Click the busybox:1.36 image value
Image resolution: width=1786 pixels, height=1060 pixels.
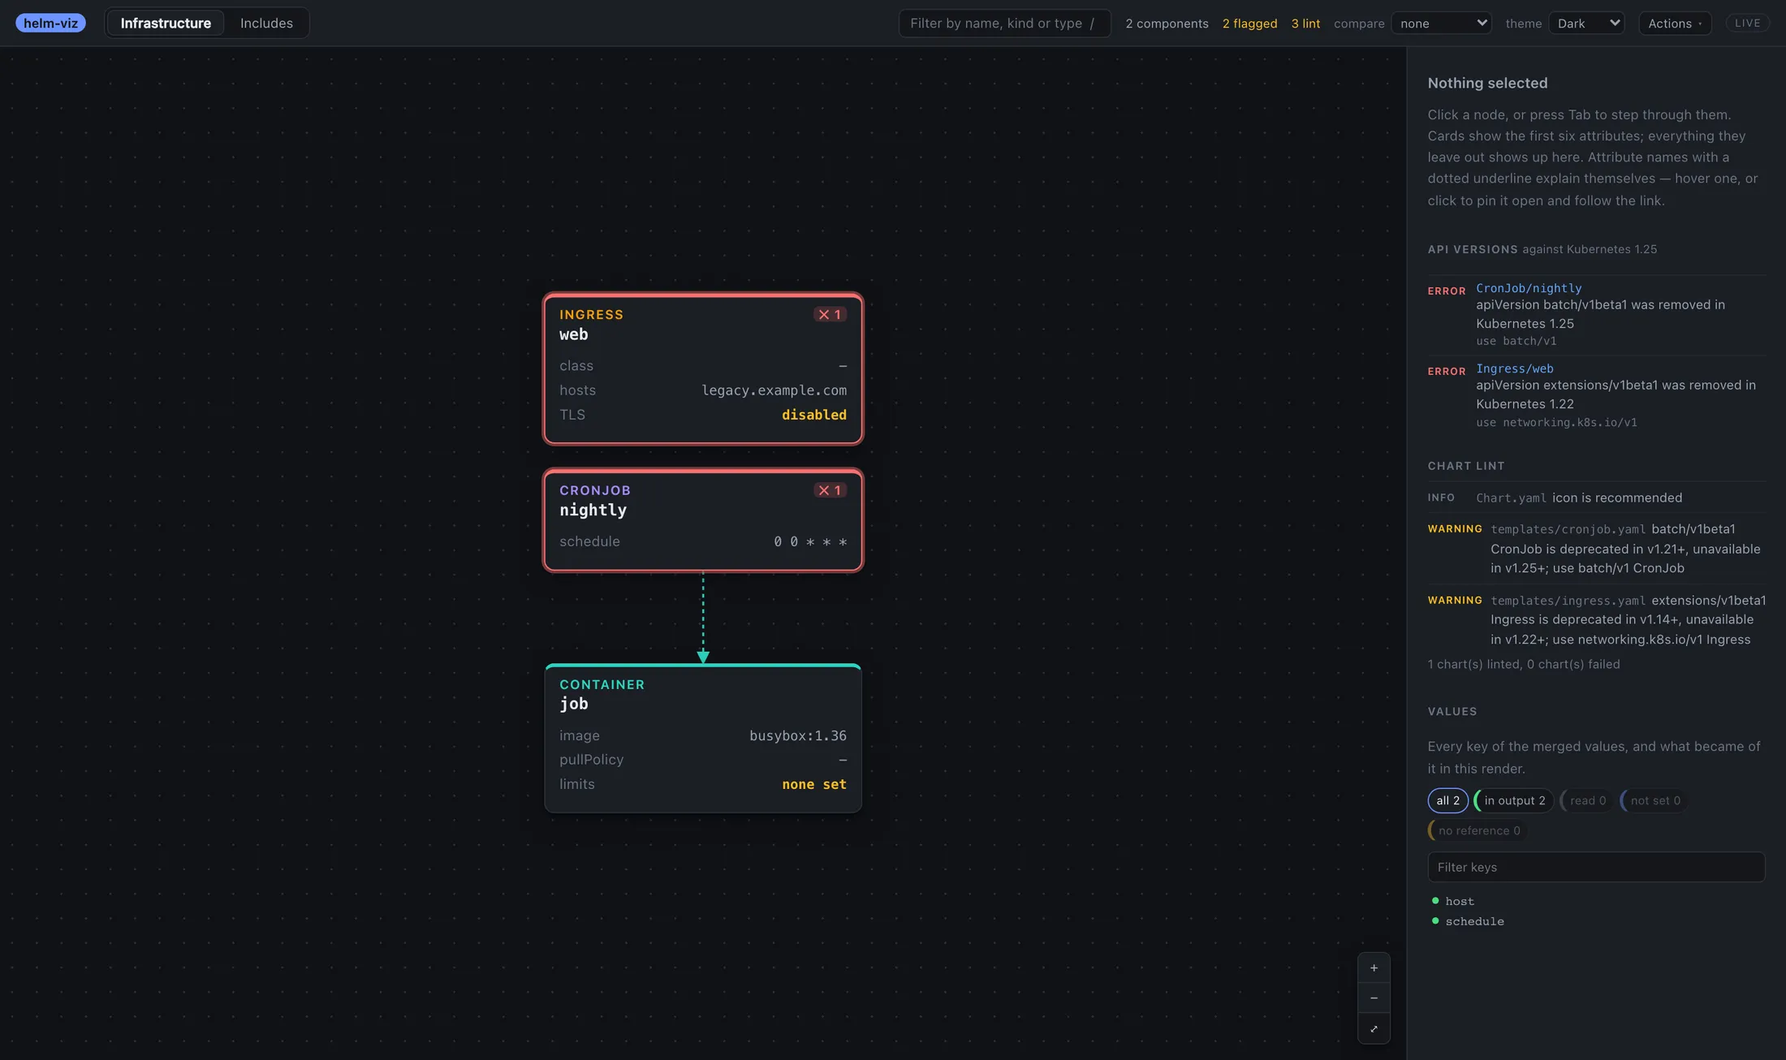coord(797,735)
